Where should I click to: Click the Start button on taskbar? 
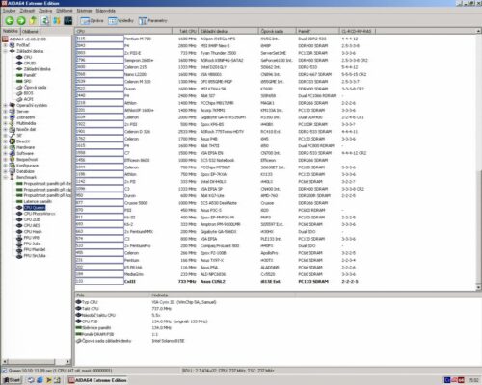tap(13, 380)
